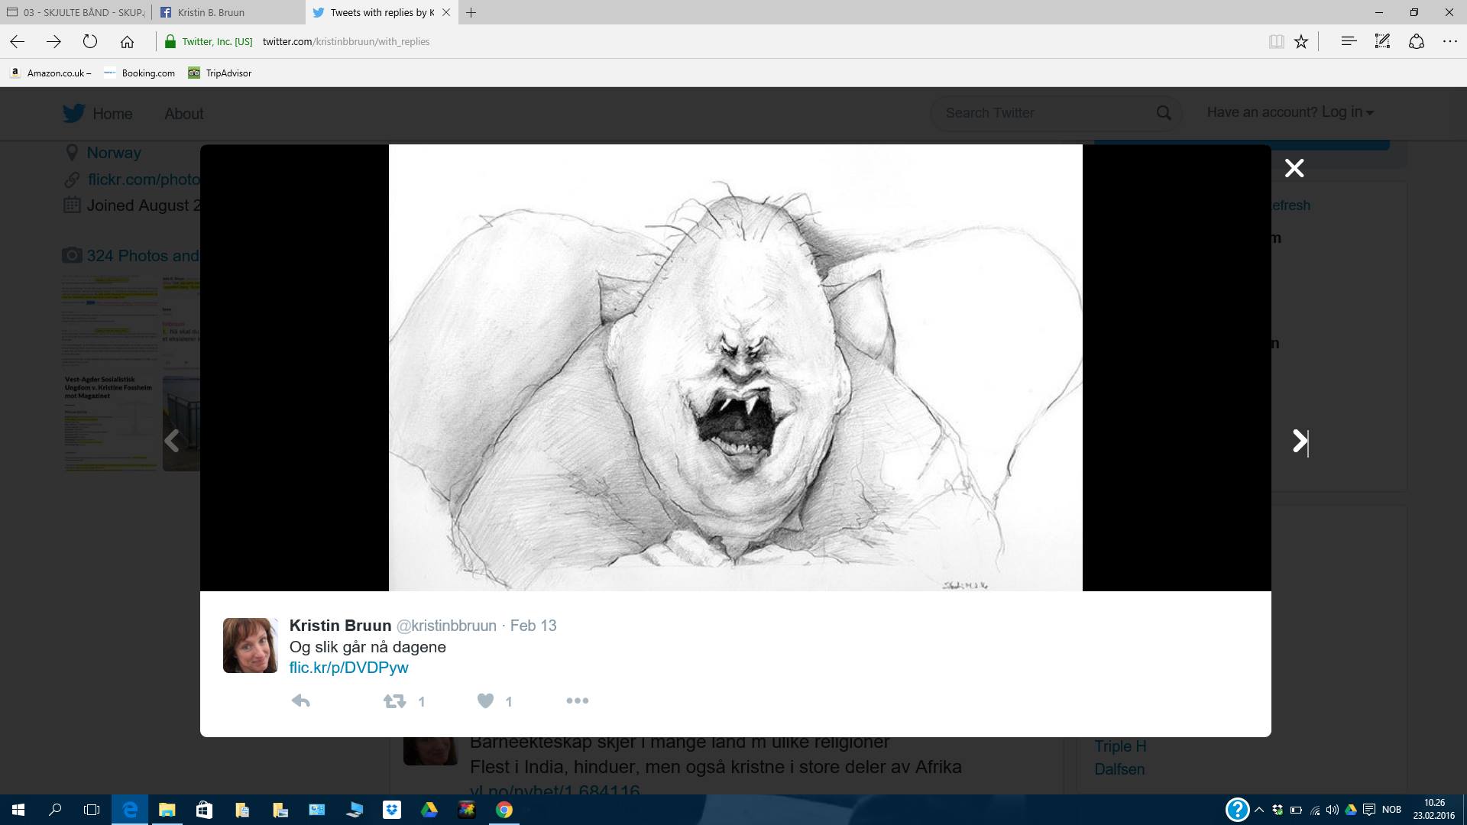
Task: Open the clock showing 10.26
Action: (x=1434, y=809)
